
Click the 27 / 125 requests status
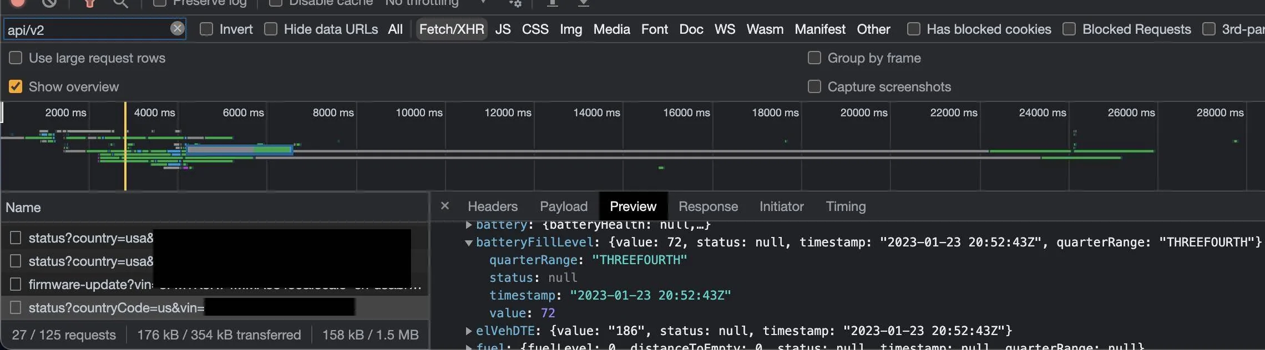(64, 335)
